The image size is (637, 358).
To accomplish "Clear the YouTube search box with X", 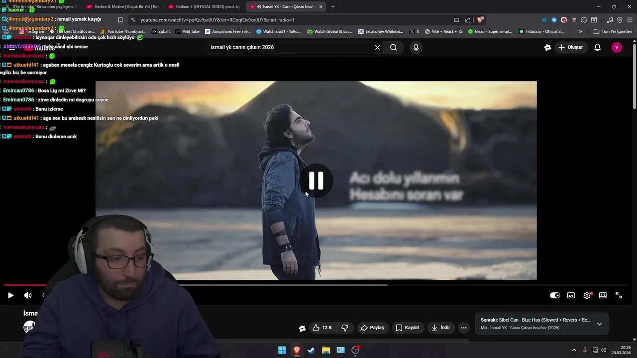I will pos(377,47).
